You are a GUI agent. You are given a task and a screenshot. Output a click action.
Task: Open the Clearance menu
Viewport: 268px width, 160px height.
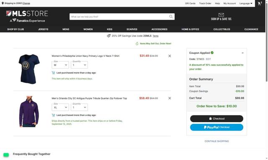click(251, 29)
